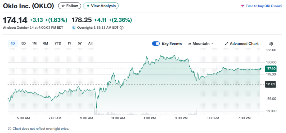Switch to the 5D range tab
The width and height of the screenshot is (286, 133).
(23, 43)
